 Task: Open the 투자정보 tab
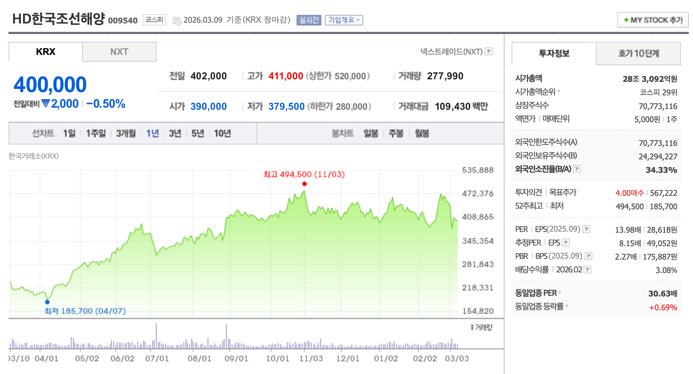(554, 53)
